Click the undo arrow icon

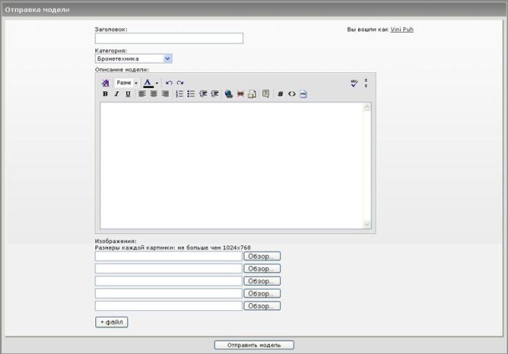169,83
